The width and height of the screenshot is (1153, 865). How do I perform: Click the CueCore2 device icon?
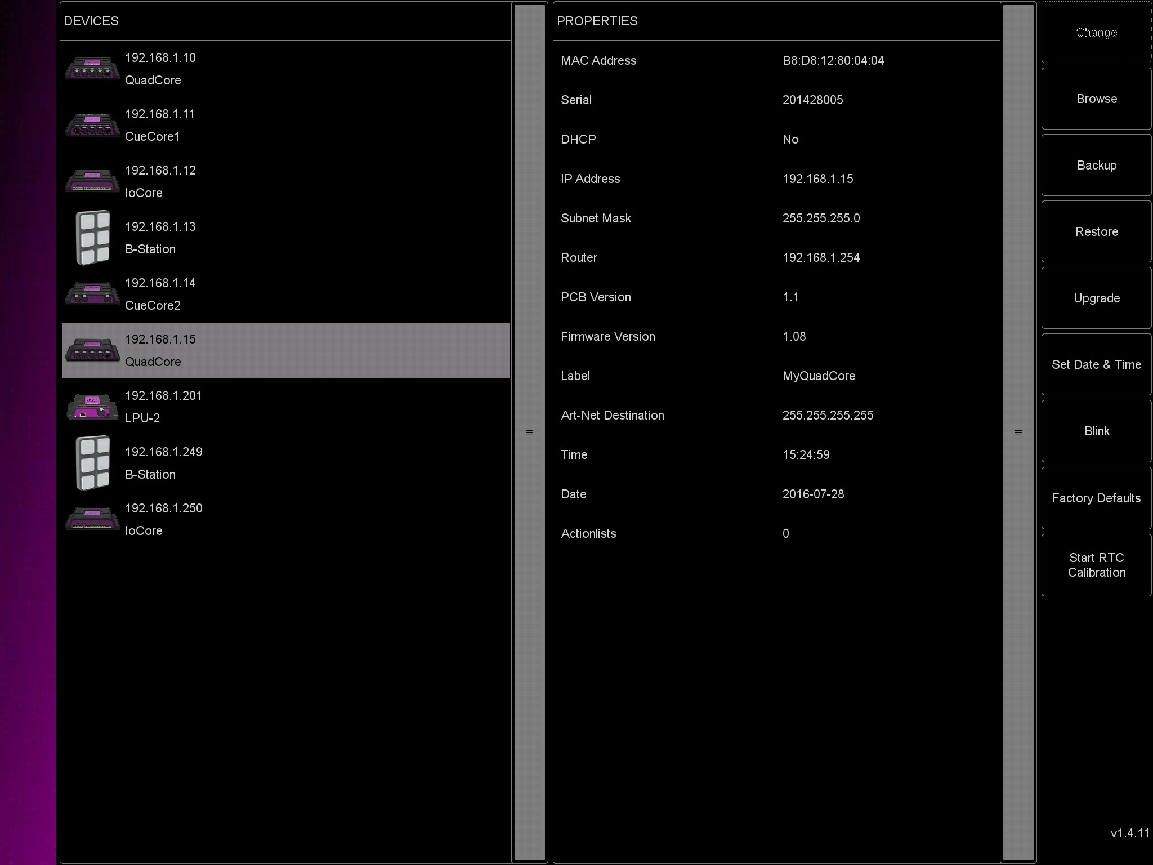pyautogui.click(x=92, y=294)
